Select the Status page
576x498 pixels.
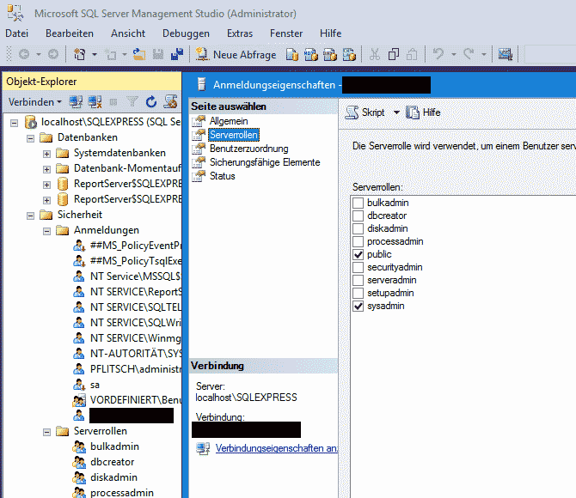223,176
